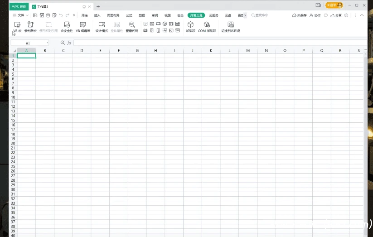Viewport: 373px width, 237px height.
Task: Collapse the ribbon with the up arrow
Action: [x=361, y=15]
